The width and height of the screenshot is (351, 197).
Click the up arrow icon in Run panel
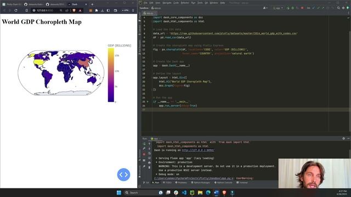(149, 143)
